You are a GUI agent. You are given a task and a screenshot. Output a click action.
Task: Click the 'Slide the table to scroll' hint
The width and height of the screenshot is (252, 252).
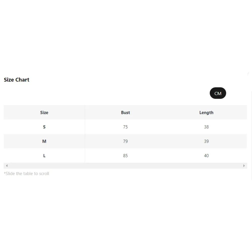pyautogui.click(x=26, y=173)
